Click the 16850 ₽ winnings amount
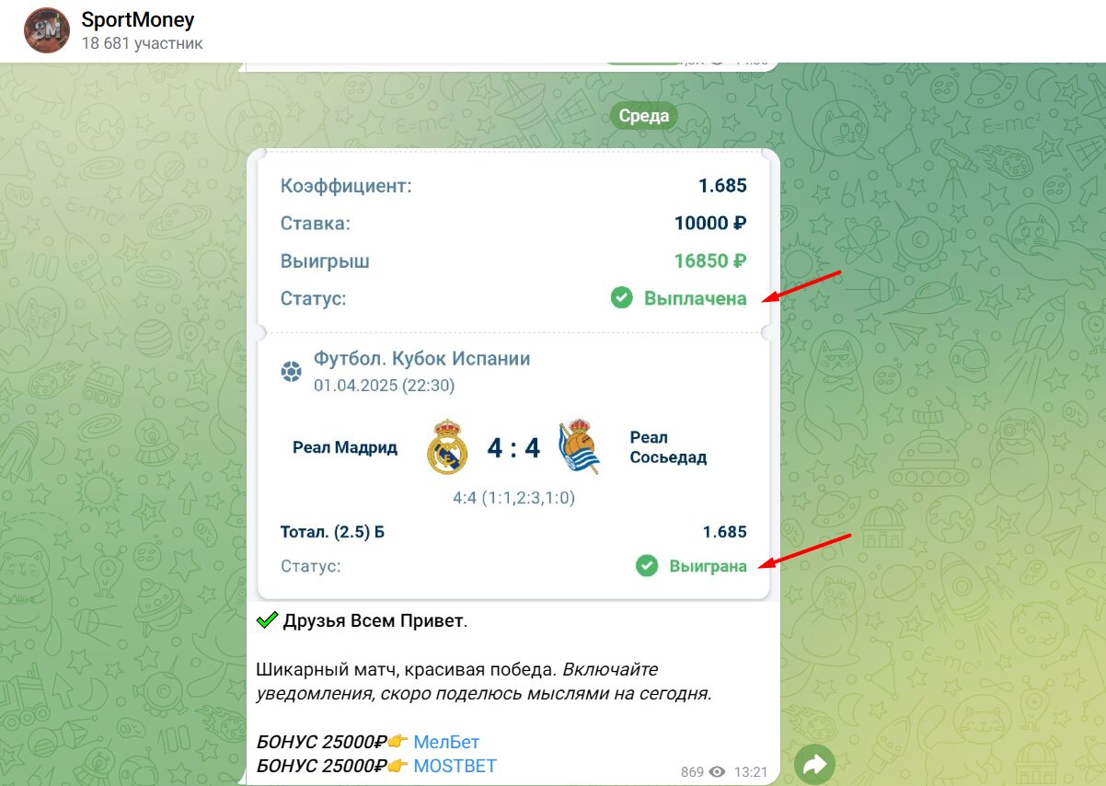This screenshot has width=1106, height=786. (x=709, y=260)
